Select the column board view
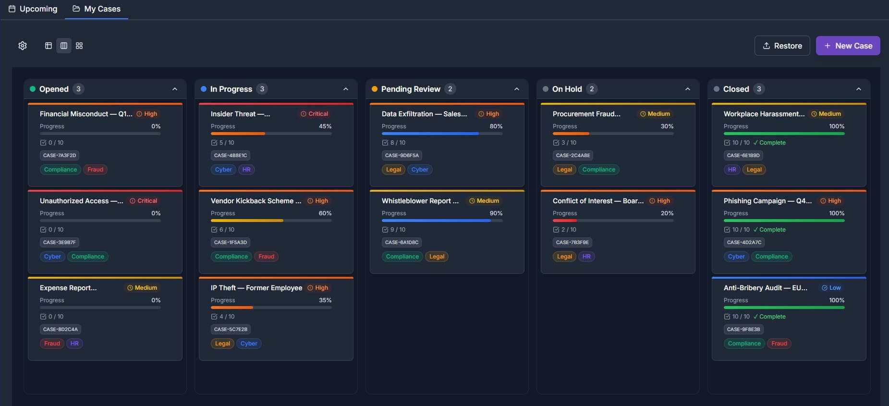This screenshot has height=406, width=889. (x=64, y=46)
